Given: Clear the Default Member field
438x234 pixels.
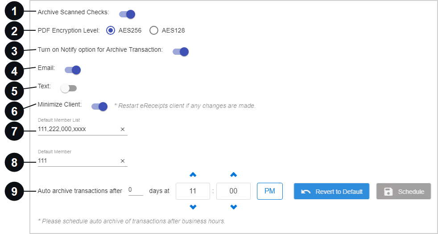Looking at the screenshot, I should coord(122,161).
